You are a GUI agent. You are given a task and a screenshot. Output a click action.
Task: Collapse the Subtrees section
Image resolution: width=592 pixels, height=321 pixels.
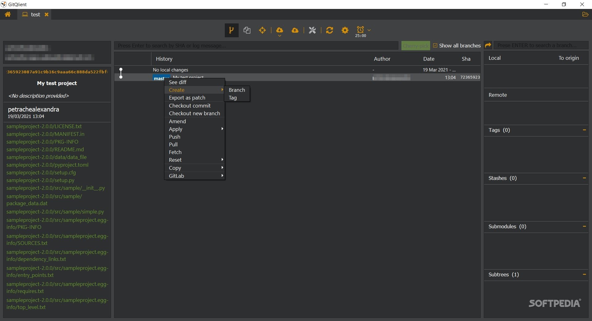coord(584,274)
